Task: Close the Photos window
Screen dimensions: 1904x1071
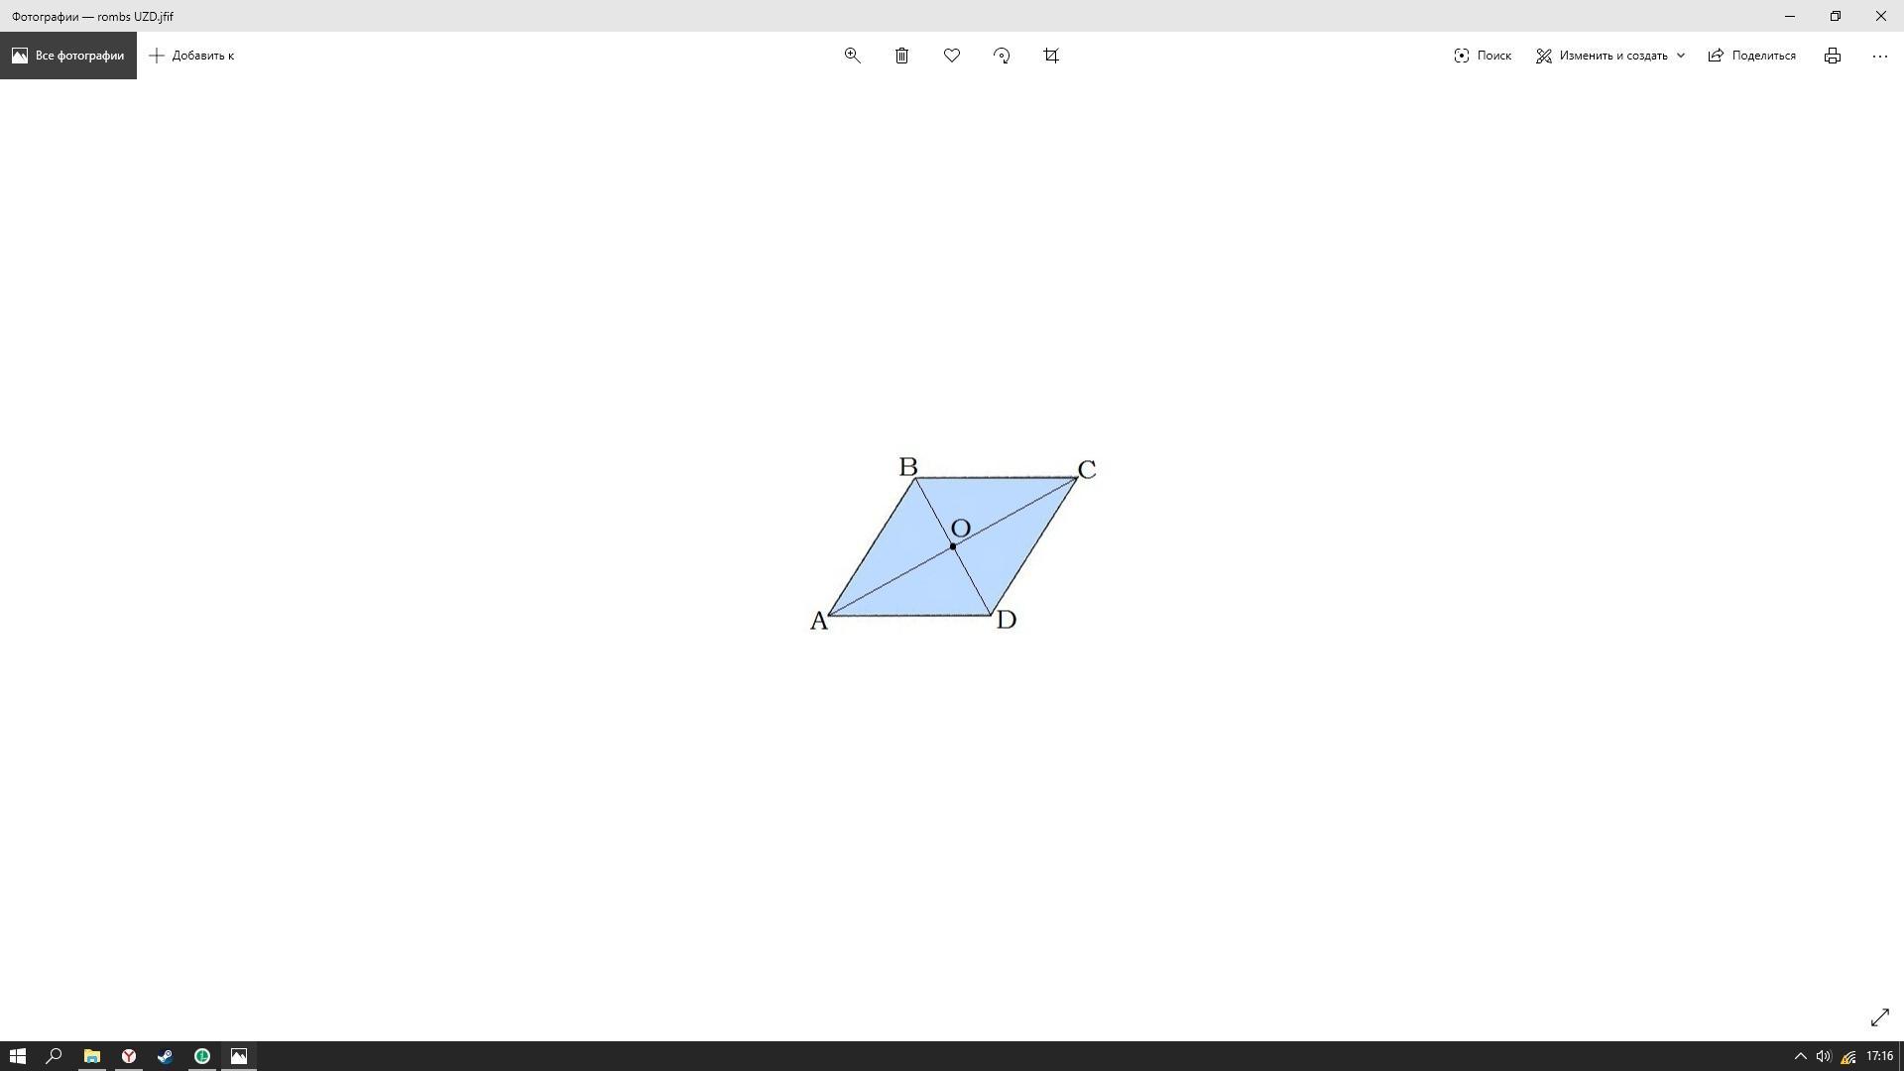Action: [x=1881, y=16]
